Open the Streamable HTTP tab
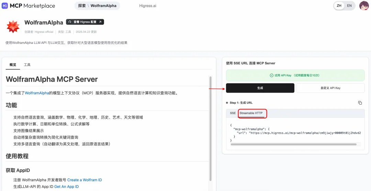The image size is (371, 191). (x=251, y=113)
